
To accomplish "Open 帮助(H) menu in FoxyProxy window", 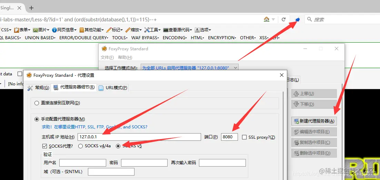I will point(125,57).
